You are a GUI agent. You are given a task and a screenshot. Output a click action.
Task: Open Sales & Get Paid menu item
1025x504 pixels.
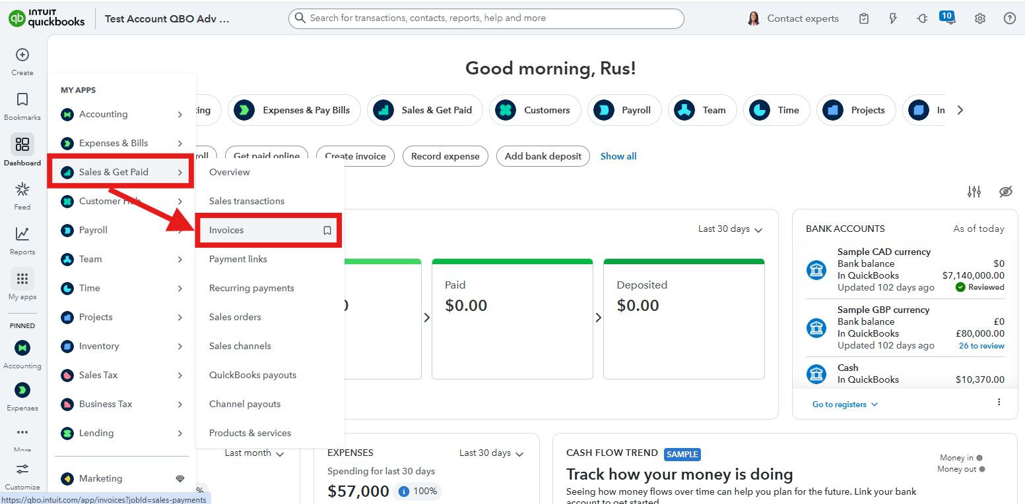121,173
